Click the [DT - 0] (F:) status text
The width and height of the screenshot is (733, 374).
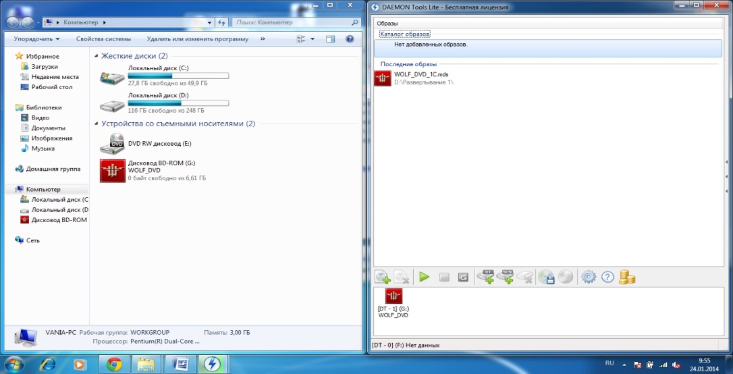pyautogui.click(x=406, y=346)
